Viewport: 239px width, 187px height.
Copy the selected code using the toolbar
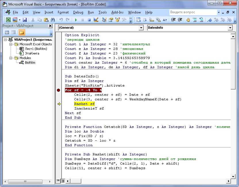(39, 20)
